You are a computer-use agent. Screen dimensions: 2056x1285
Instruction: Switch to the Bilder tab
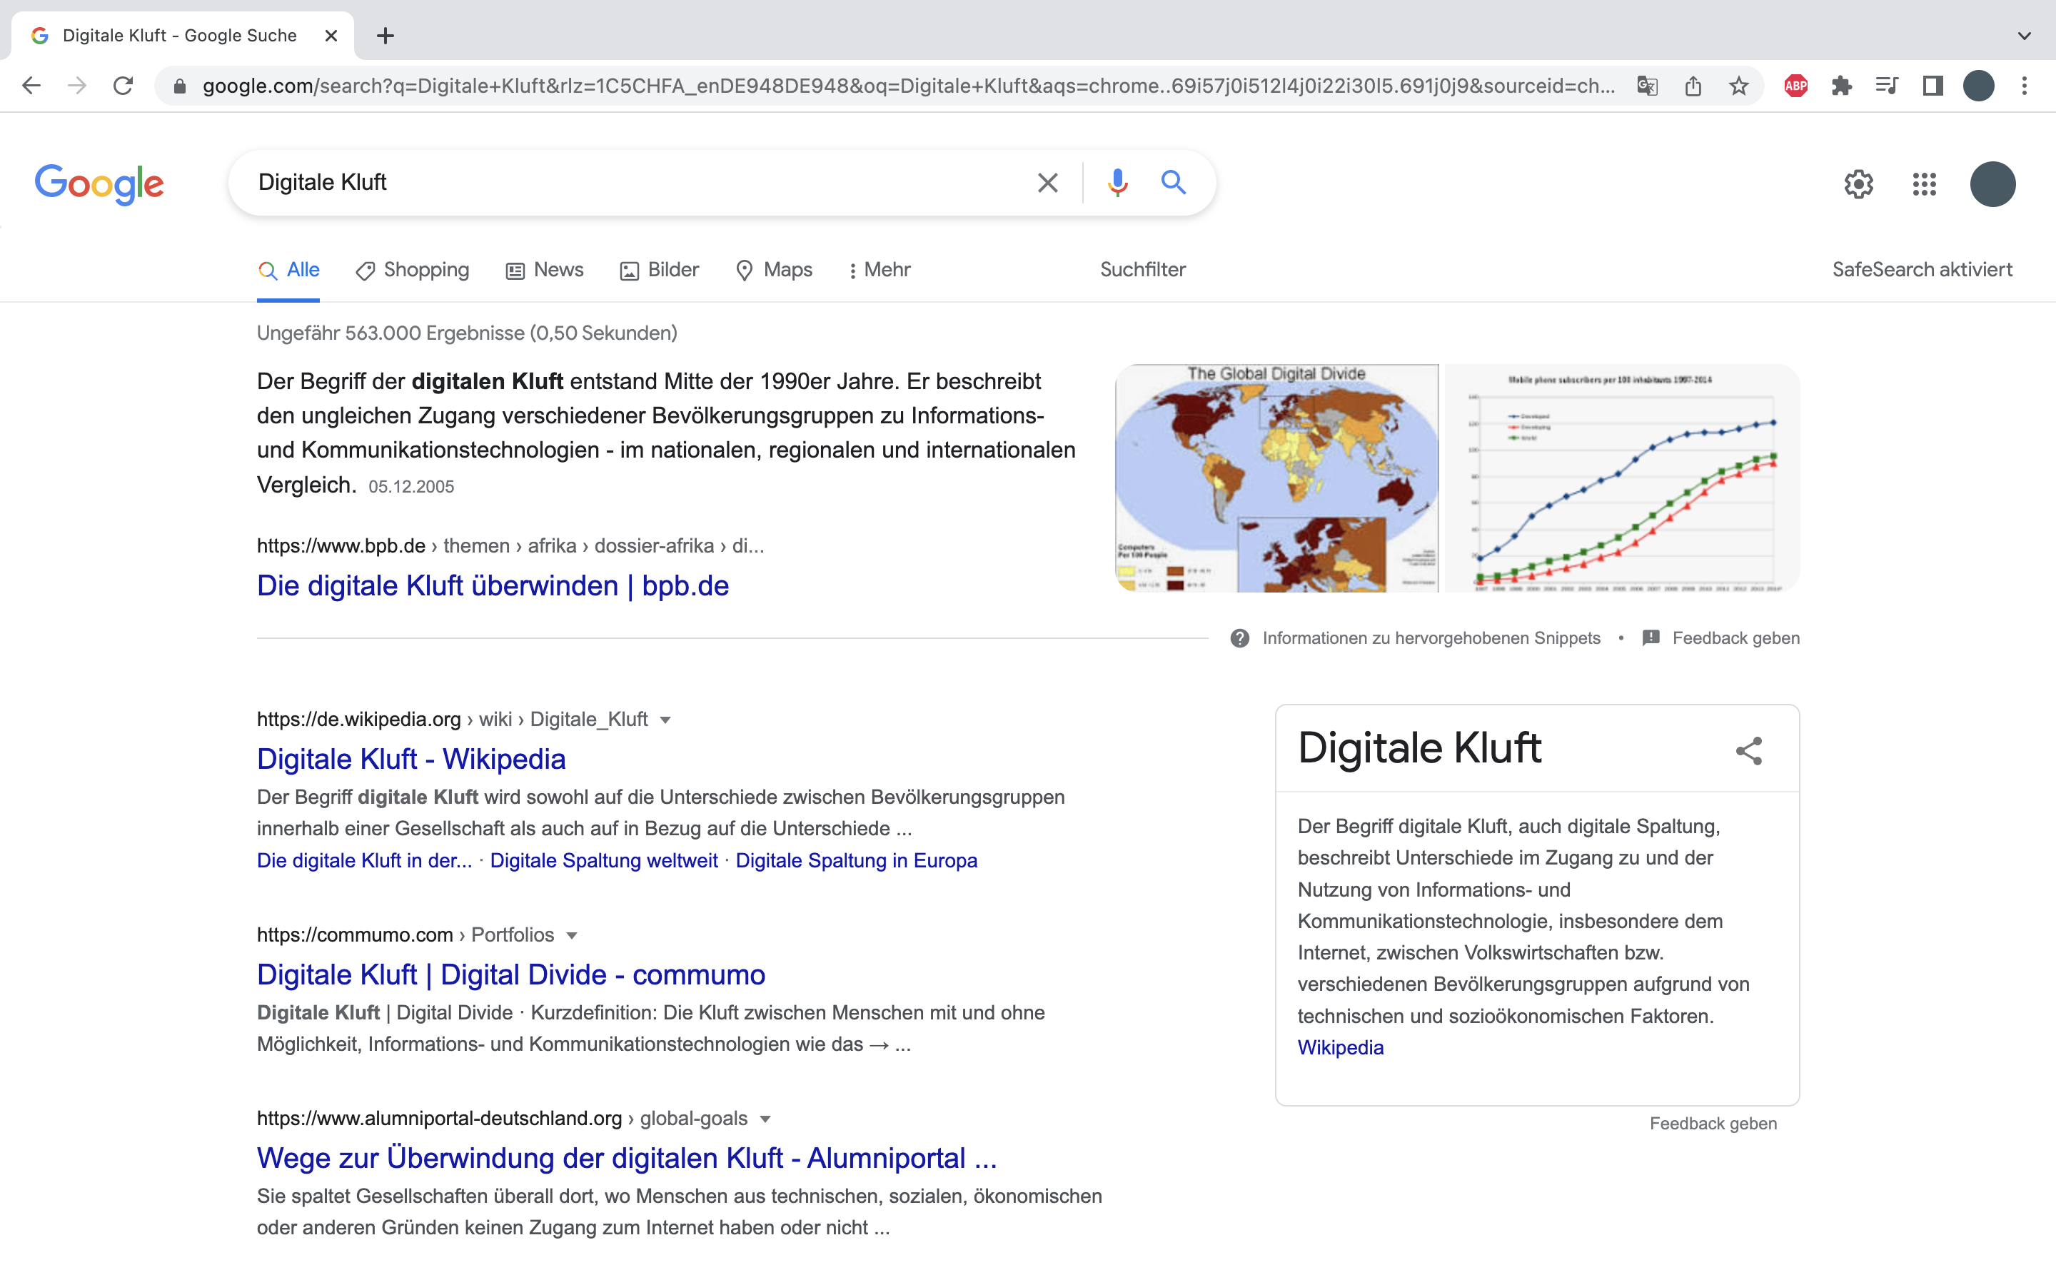[x=660, y=271]
